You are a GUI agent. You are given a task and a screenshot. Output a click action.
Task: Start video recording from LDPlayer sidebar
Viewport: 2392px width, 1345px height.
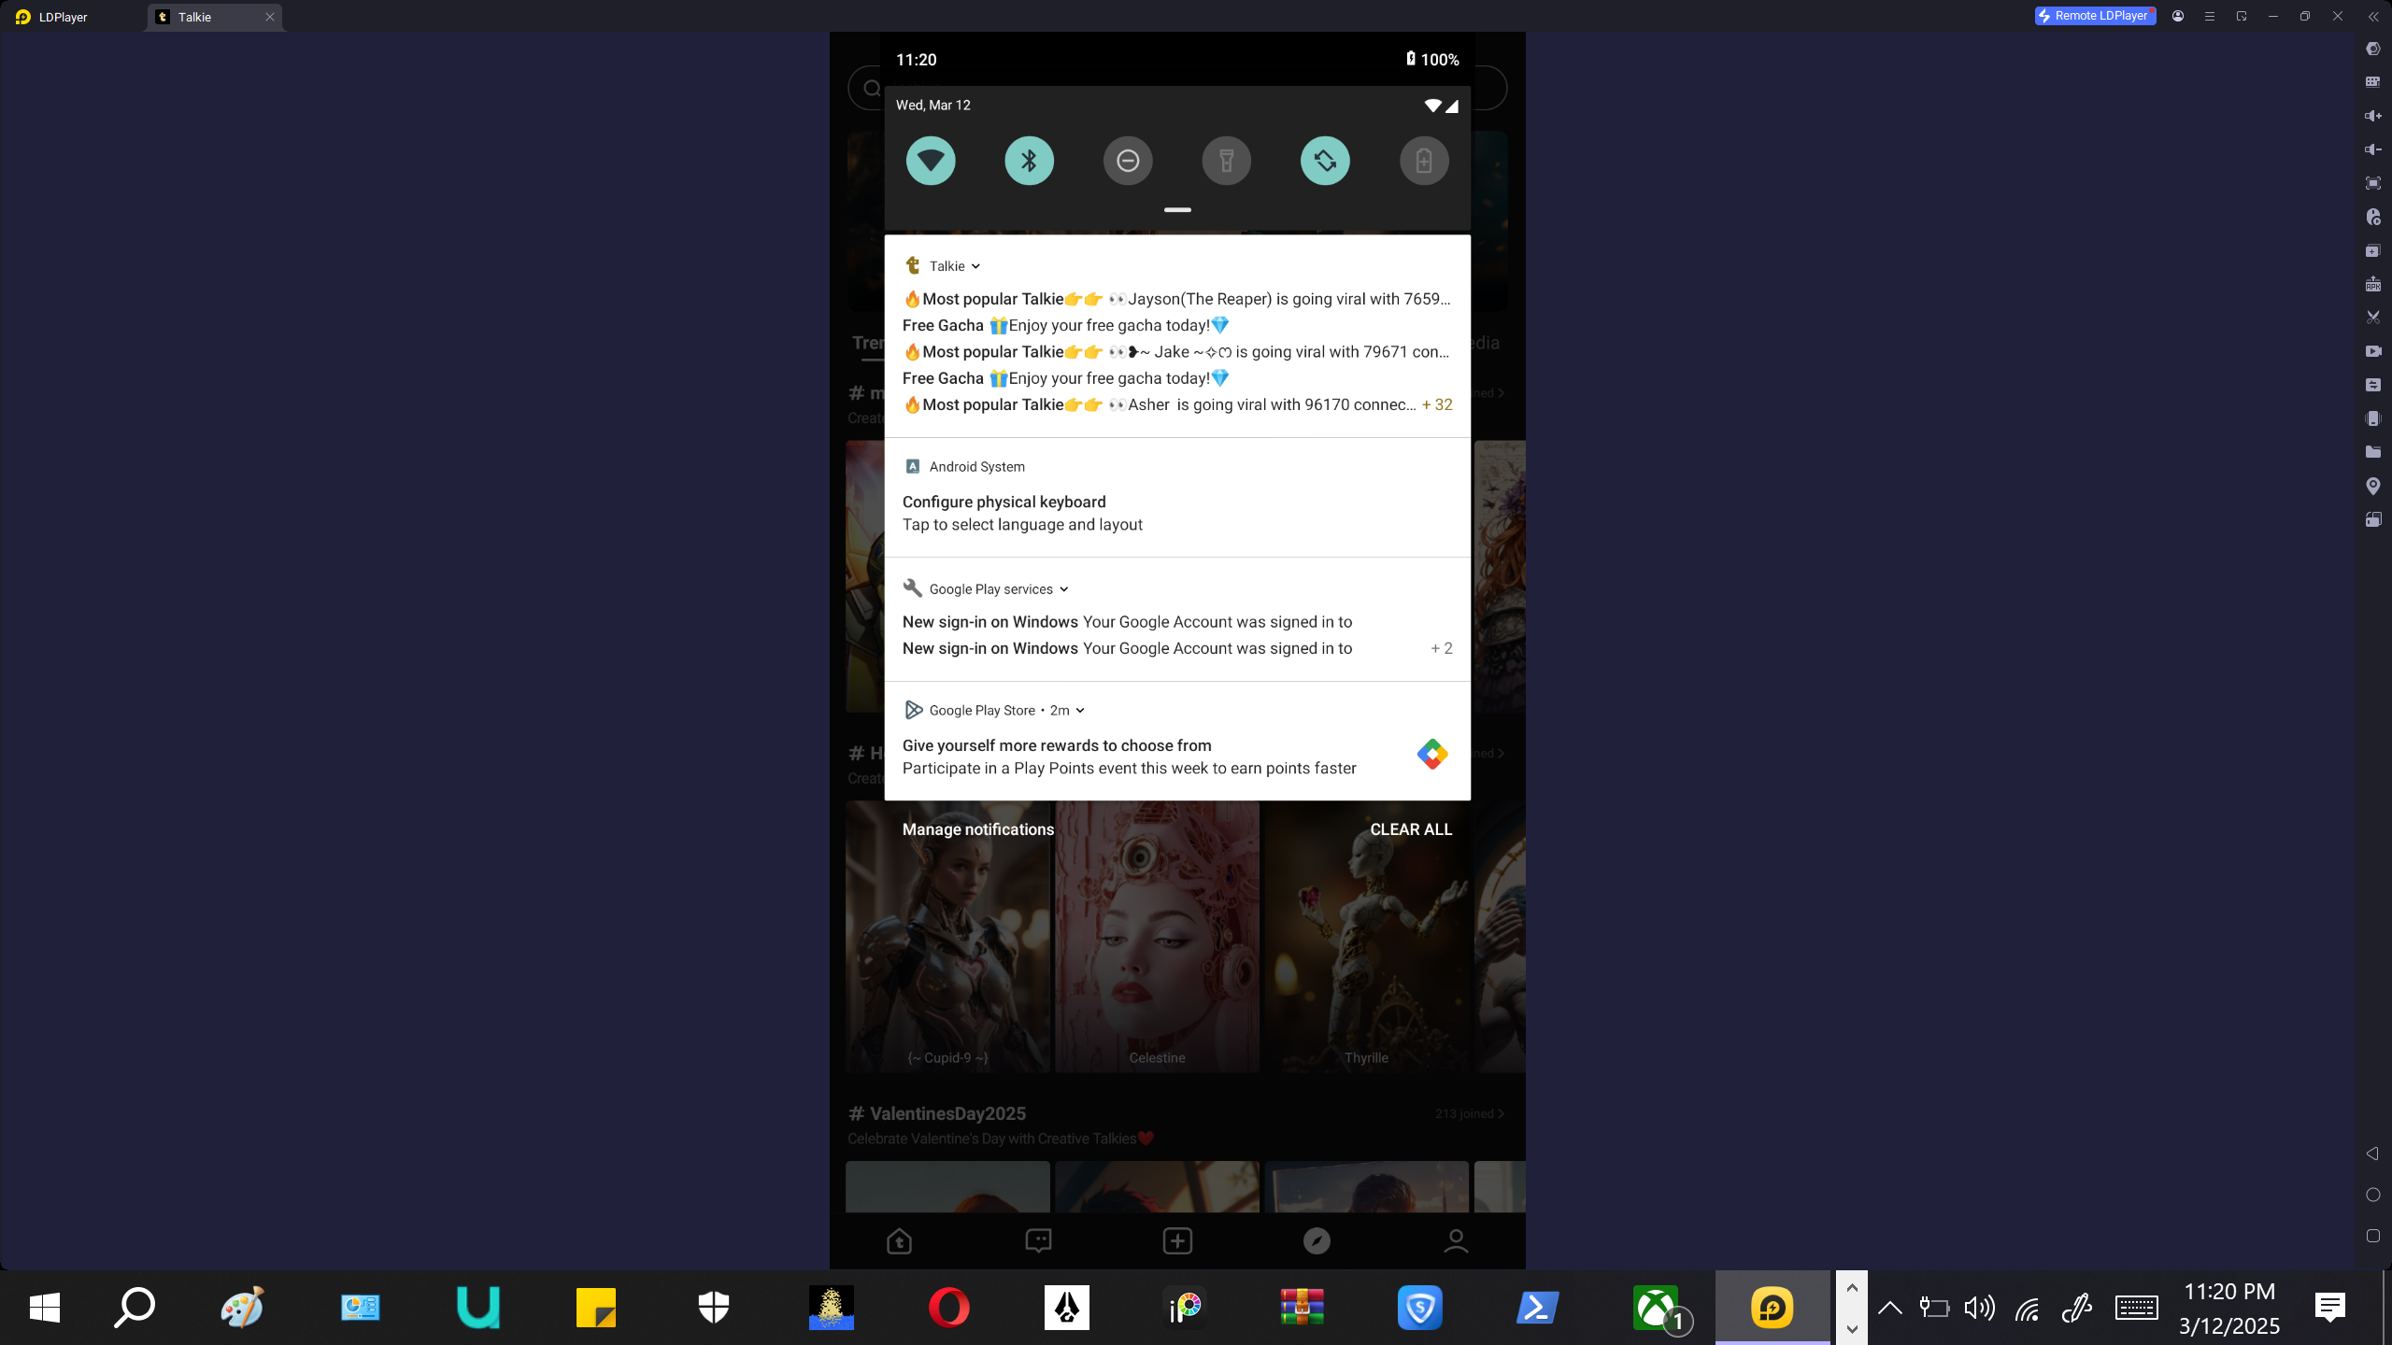(2372, 351)
